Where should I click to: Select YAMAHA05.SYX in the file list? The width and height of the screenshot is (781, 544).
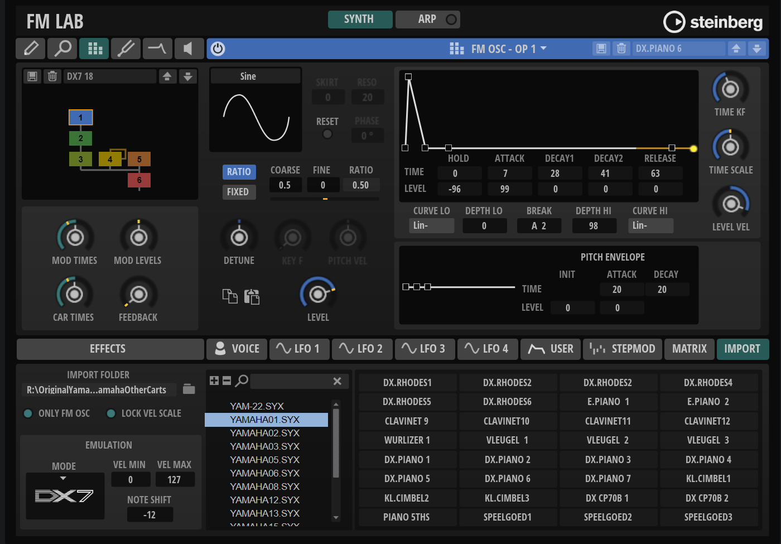[265, 460]
